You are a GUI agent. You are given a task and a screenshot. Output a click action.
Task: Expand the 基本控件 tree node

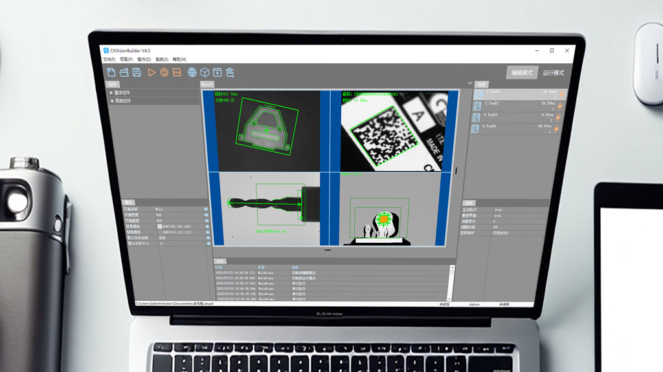111,93
